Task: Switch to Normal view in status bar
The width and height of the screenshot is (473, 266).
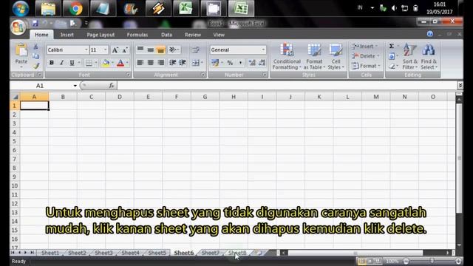Action: tap(361, 261)
